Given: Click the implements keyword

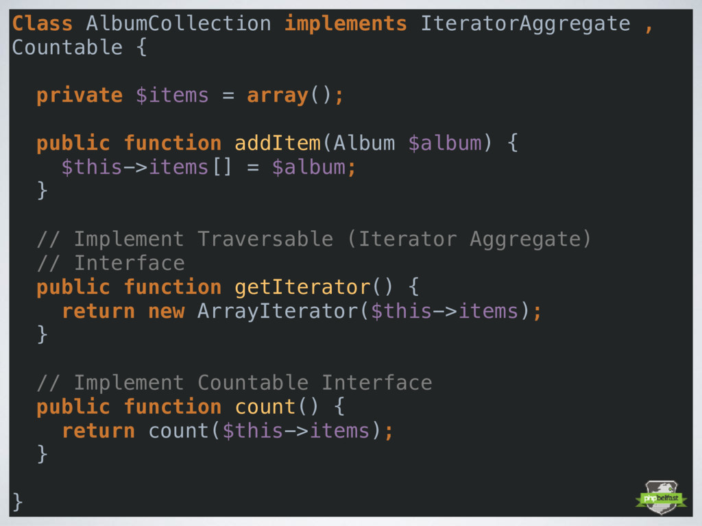Looking at the screenshot, I should (346, 24).
